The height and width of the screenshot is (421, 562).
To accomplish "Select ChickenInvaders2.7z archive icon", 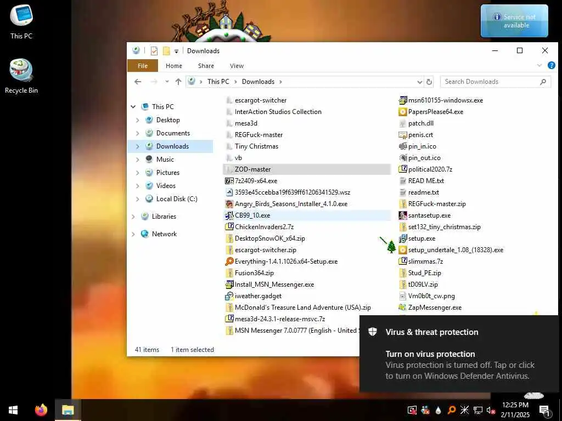I will click(229, 227).
